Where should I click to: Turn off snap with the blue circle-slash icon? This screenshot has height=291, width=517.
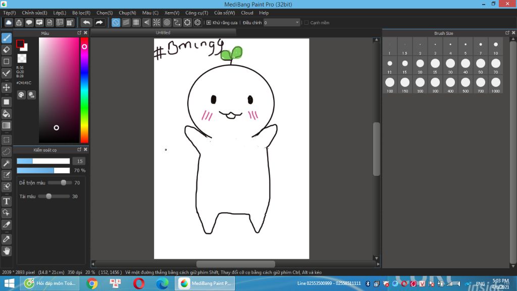(x=116, y=22)
